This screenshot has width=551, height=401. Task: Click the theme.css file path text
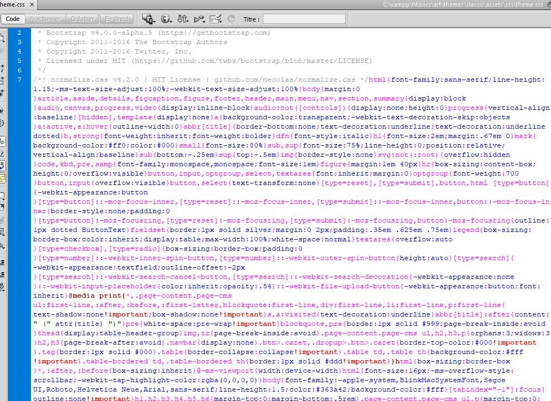click(463, 4)
